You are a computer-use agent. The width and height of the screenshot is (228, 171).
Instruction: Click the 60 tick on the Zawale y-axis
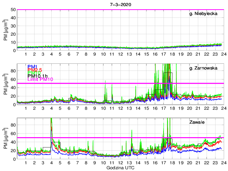13,134
